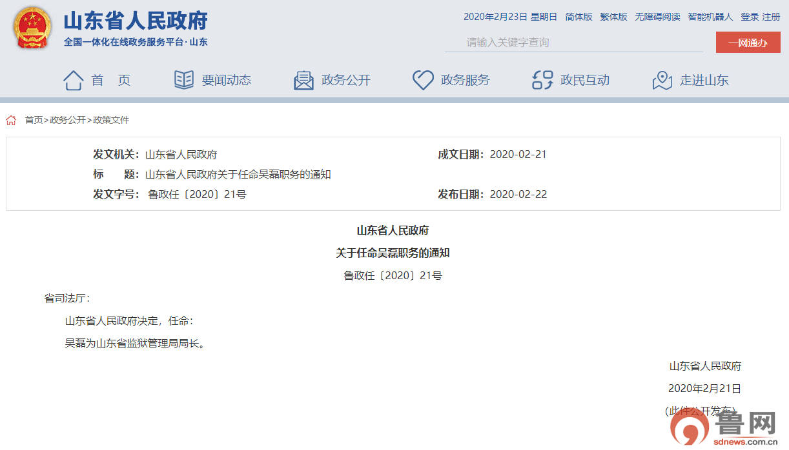
Task: Click the 注册 register link
Action: coord(771,17)
